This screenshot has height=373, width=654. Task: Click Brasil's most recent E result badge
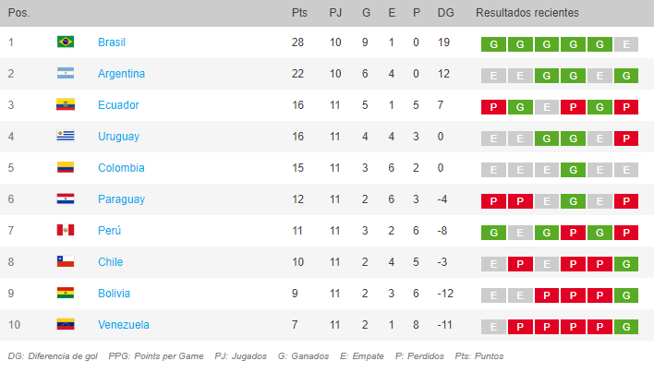(x=626, y=44)
